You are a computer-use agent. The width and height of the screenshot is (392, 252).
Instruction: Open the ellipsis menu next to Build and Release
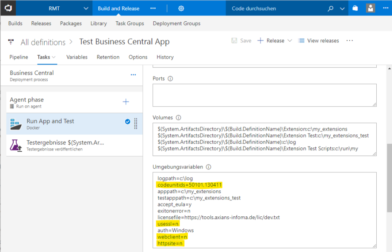coord(153,8)
